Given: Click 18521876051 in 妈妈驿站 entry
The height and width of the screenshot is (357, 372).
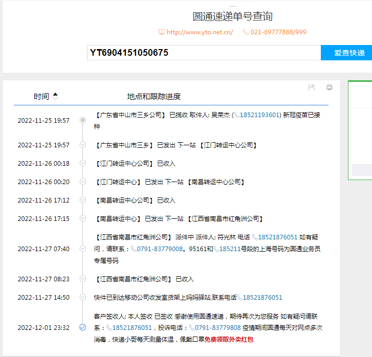Looking at the screenshot, I should tap(262, 298).
